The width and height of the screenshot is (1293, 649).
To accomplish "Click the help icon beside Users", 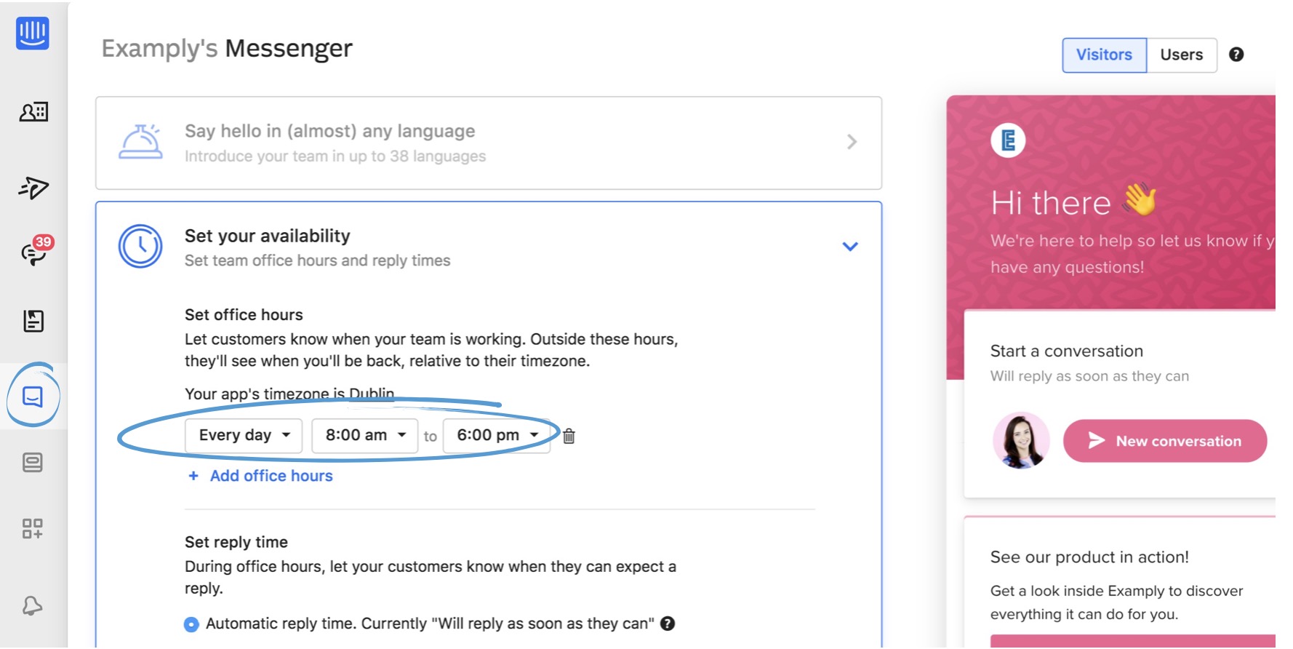I will (1236, 55).
